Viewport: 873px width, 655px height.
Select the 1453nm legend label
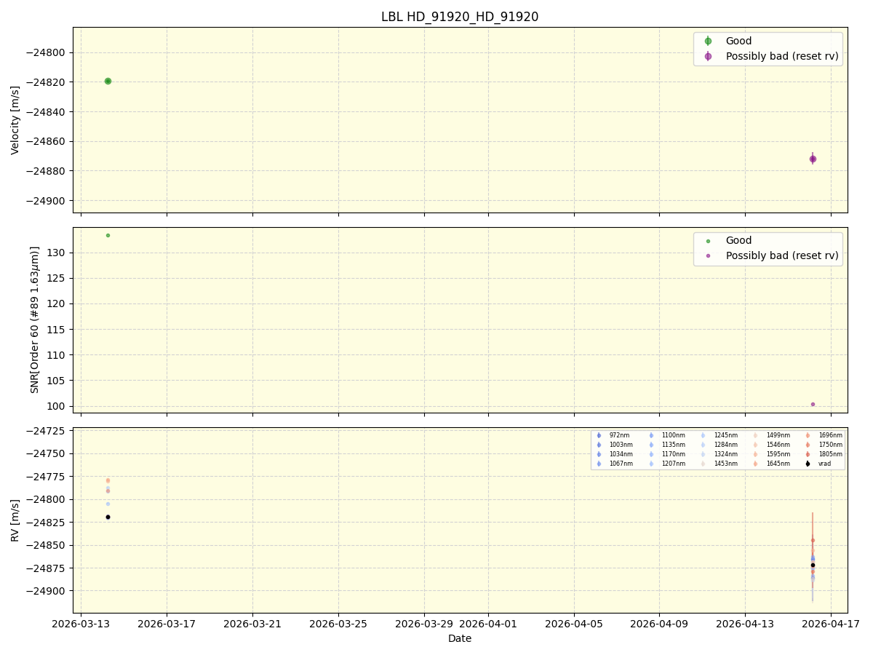point(725,464)
